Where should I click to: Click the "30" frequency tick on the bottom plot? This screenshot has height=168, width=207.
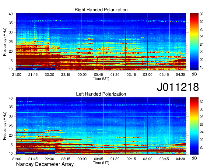[x=11, y=116]
